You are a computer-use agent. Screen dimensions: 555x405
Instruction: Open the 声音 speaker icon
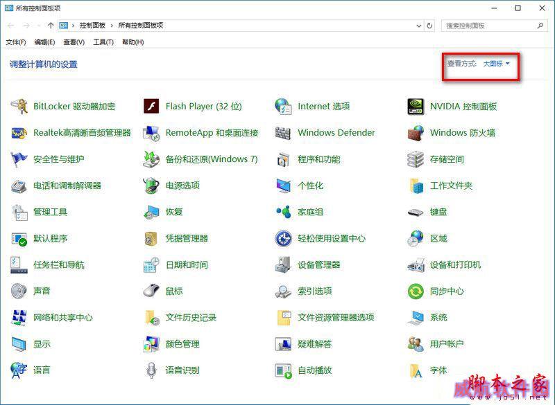(x=19, y=291)
